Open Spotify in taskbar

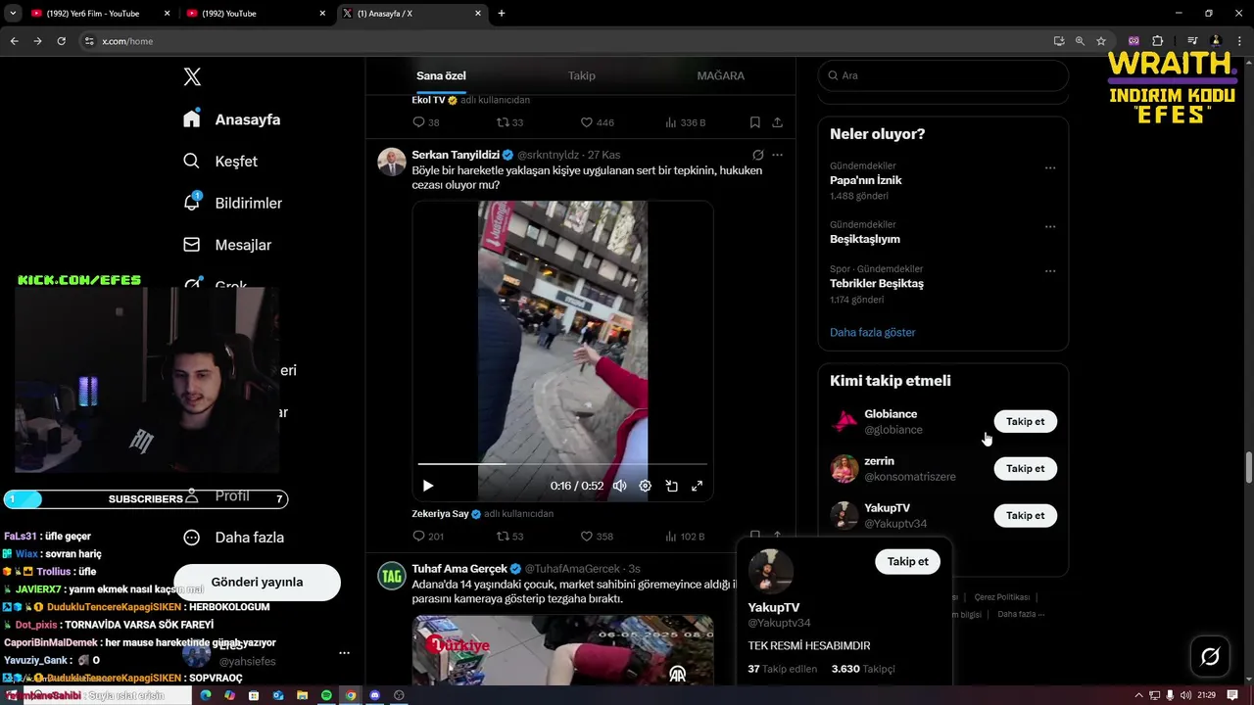point(326,695)
